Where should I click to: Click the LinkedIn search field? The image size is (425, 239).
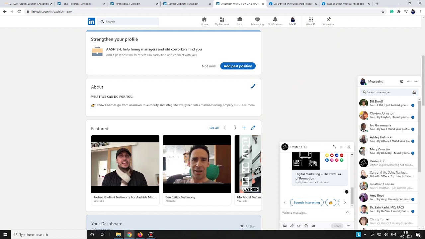click(128, 22)
